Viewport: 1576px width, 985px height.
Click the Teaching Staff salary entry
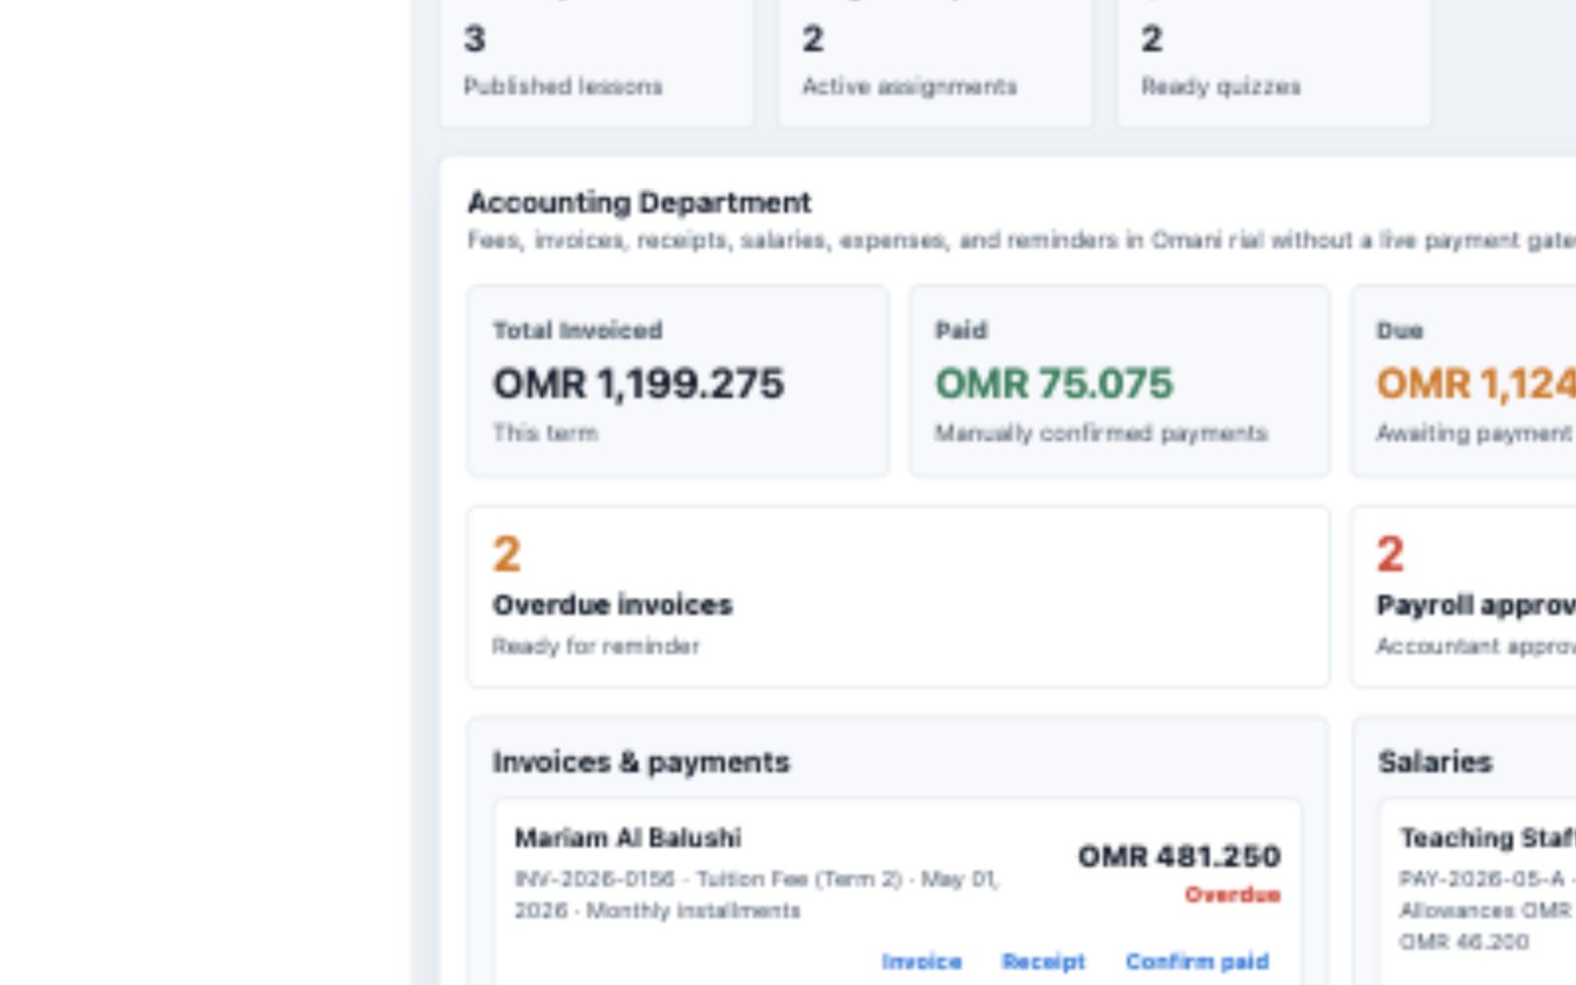[1477, 891]
